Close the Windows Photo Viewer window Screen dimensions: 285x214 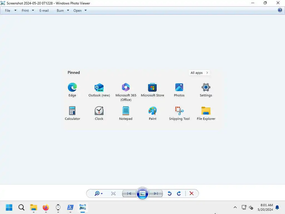click(x=278, y=3)
